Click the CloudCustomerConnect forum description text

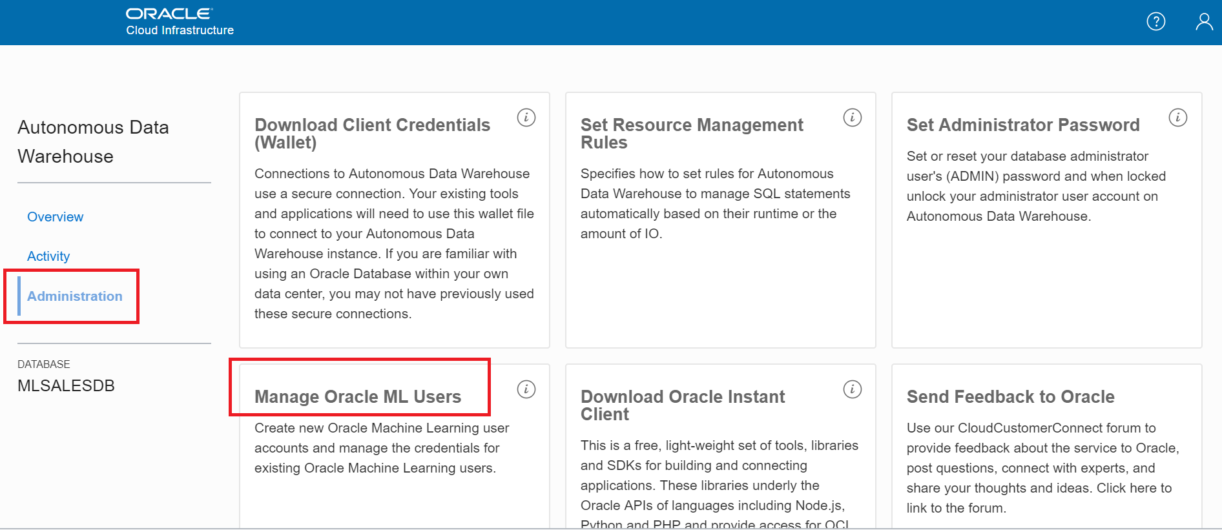coord(1043,468)
